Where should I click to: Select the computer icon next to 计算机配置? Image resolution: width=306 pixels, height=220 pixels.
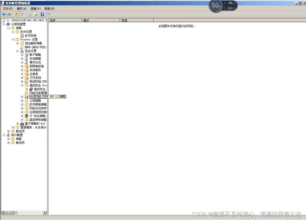8,24
